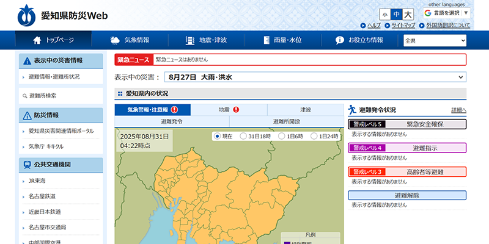Open the 外国語翻訳について link
The width and height of the screenshot is (489, 244).
[448, 26]
